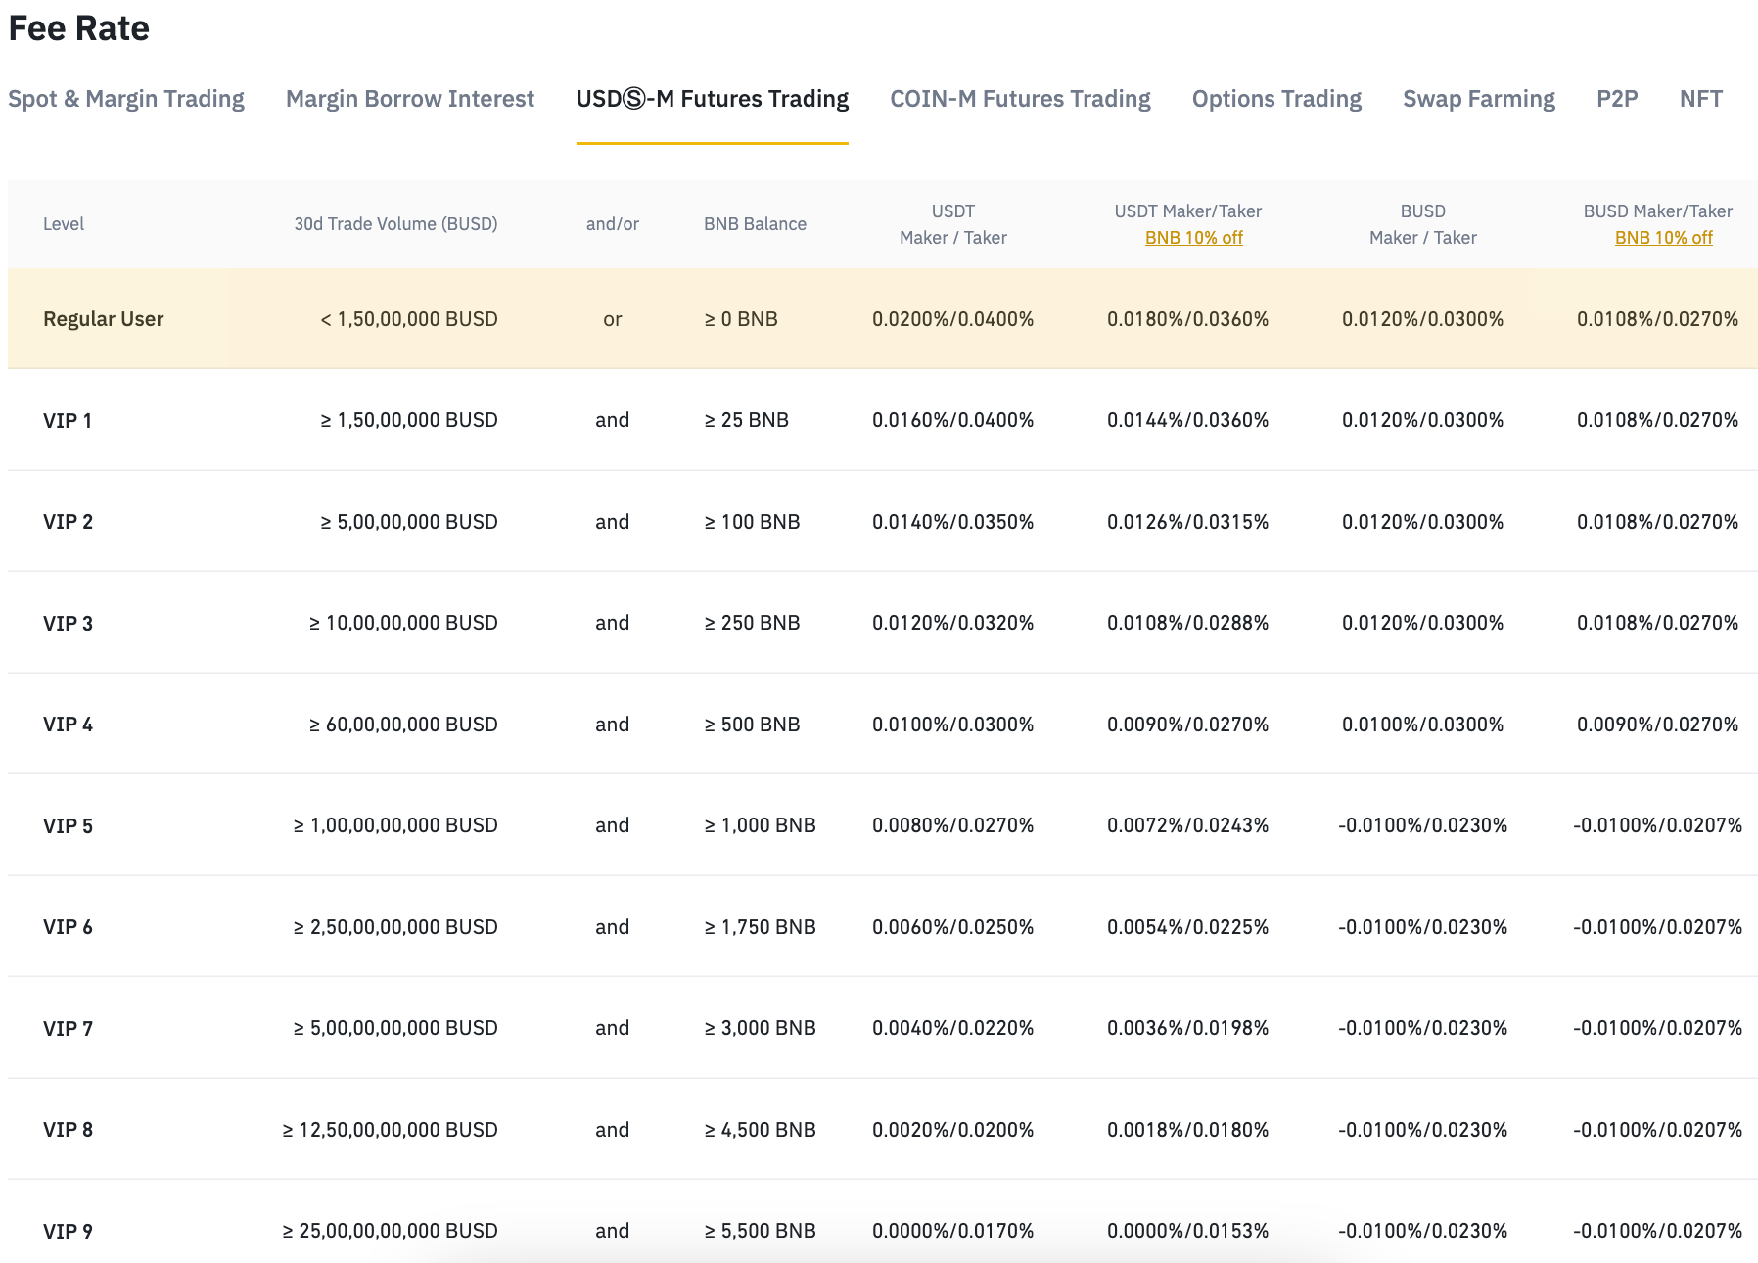1758x1263 pixels.
Task: Click '≥ 250 BNB' balance cell
Action: pos(753,623)
